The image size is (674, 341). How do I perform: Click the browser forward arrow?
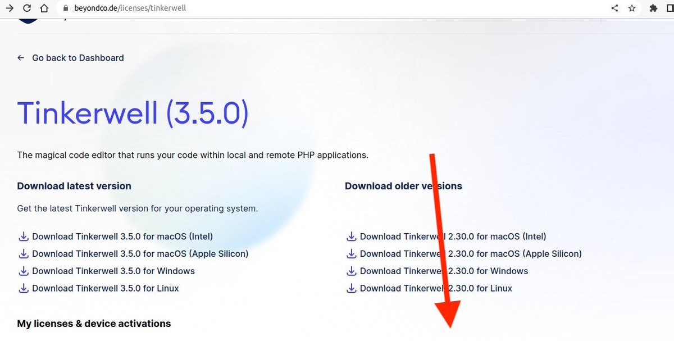coord(8,8)
